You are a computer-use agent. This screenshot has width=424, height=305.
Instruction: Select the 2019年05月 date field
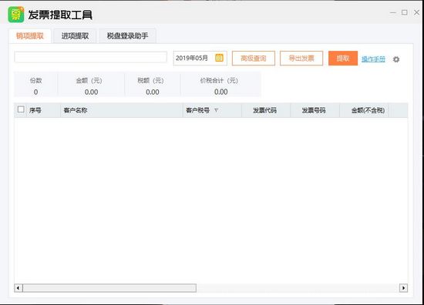click(x=200, y=58)
